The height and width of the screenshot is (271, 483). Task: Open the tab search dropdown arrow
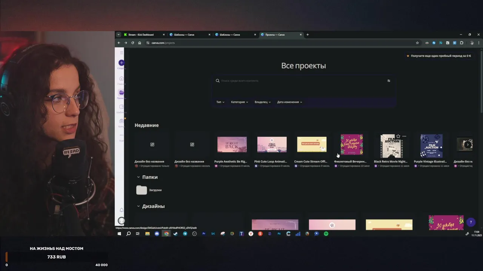pos(118,35)
